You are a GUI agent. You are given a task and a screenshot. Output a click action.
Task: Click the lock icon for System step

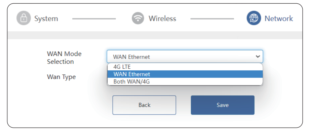coord(24,18)
